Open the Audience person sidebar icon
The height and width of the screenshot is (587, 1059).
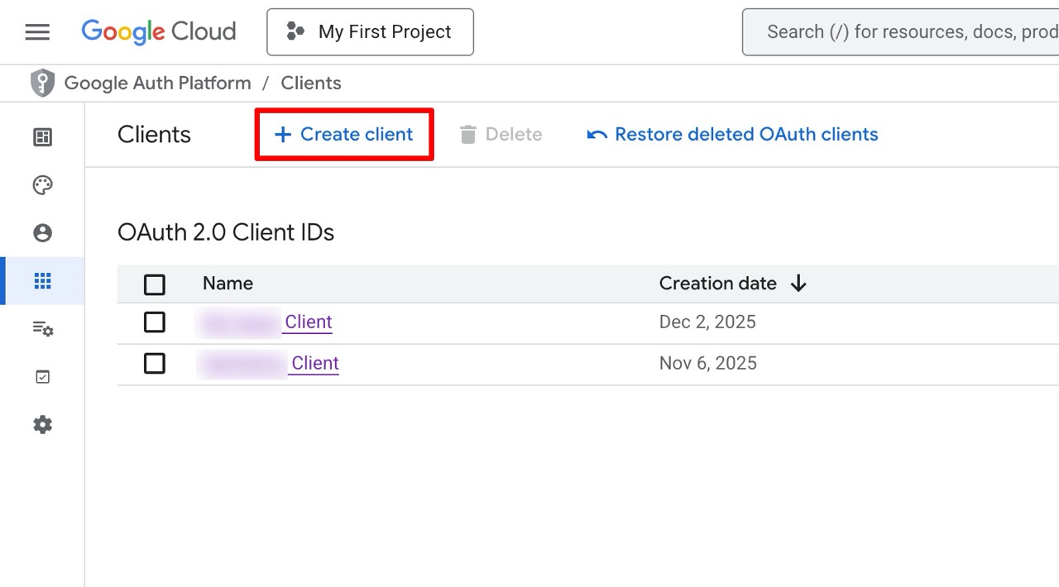(x=42, y=233)
